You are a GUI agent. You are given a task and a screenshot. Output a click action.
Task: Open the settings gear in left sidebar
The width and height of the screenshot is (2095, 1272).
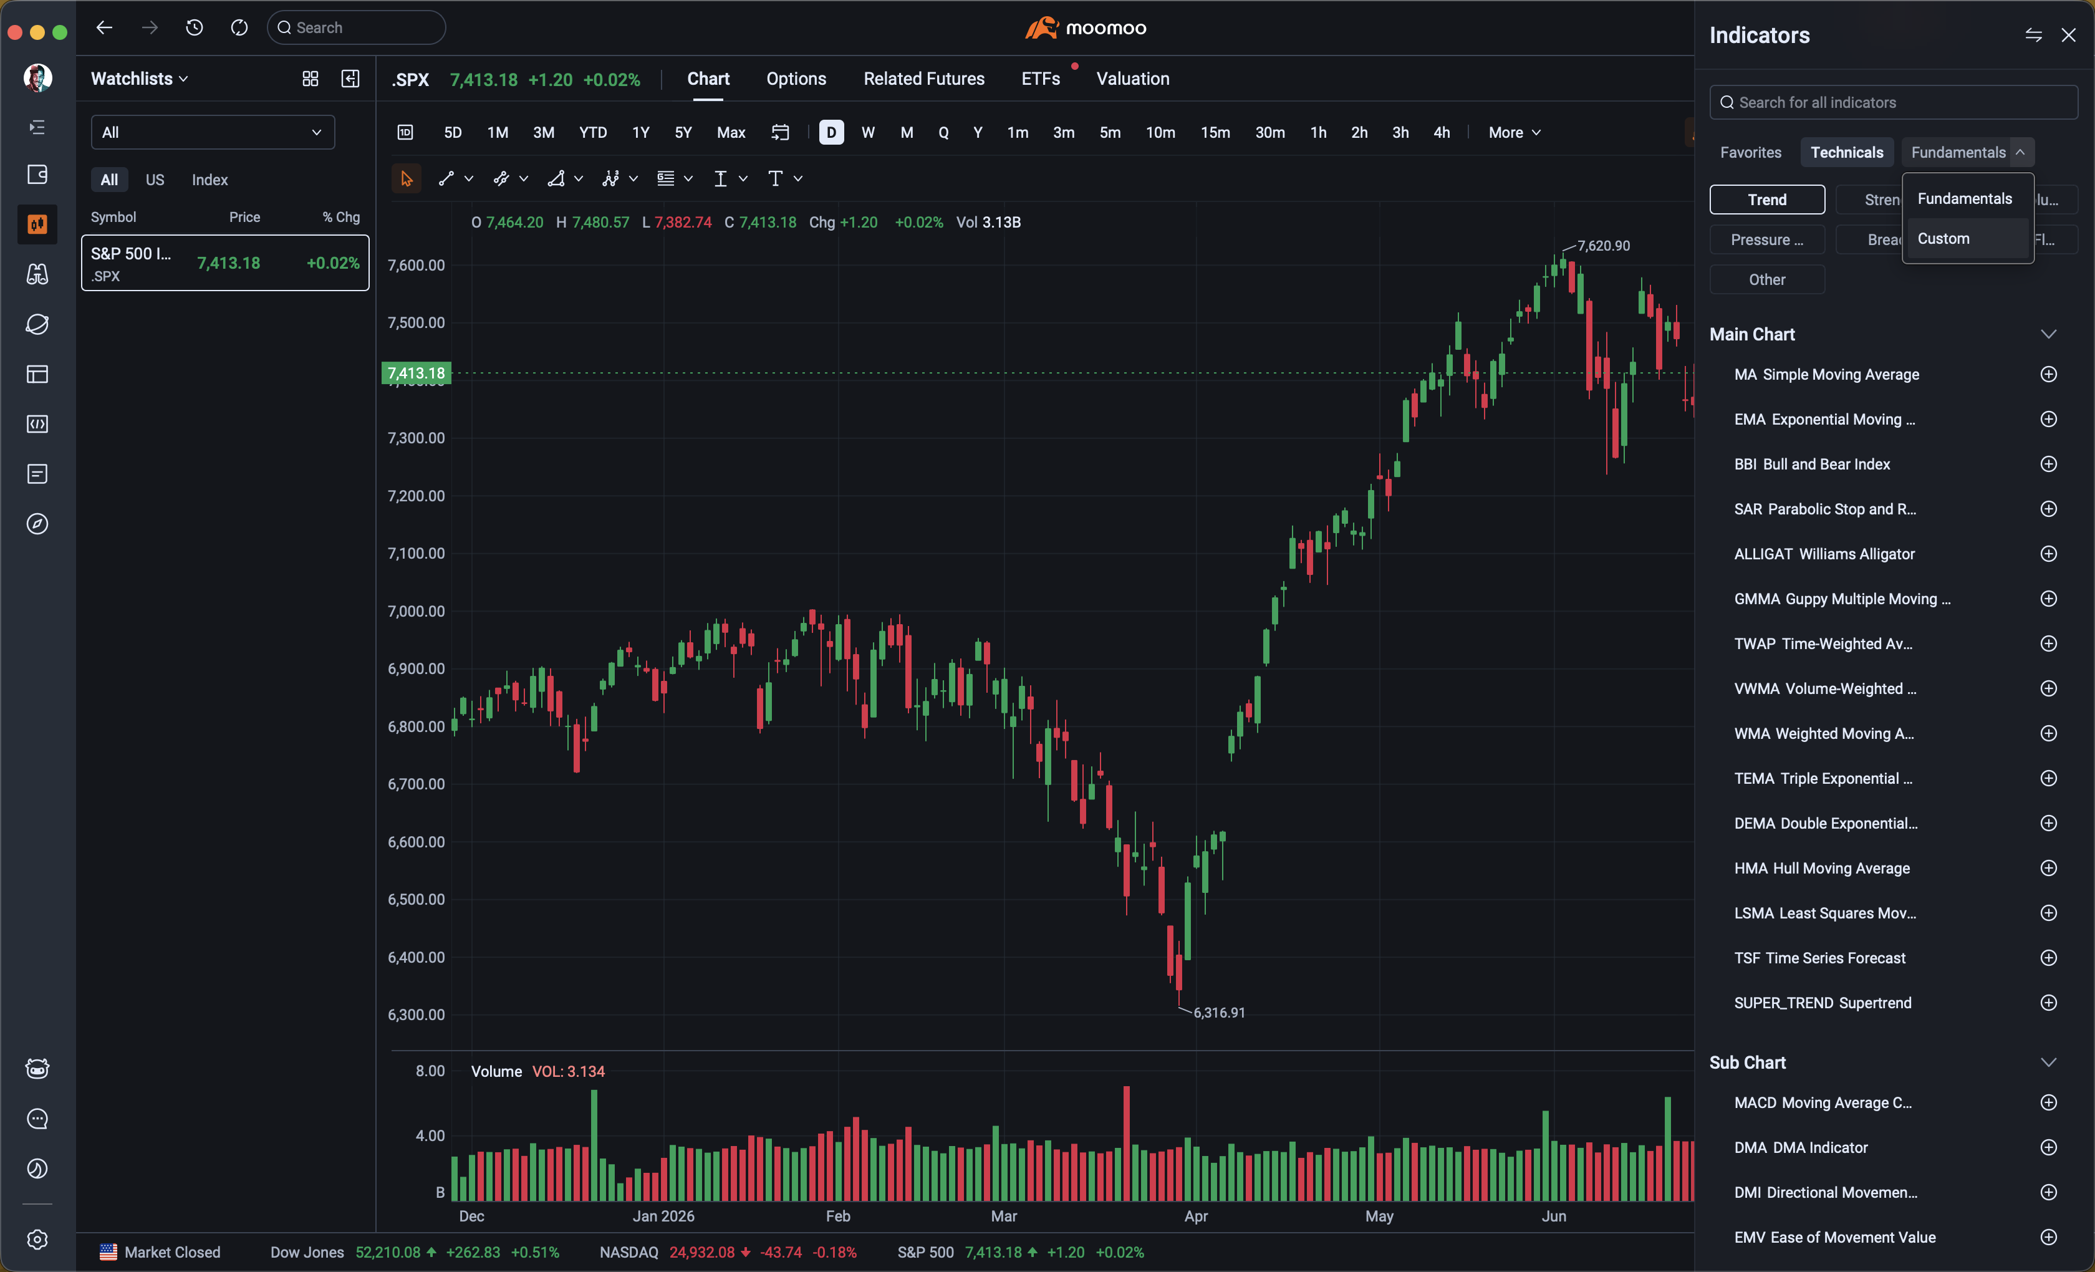click(x=37, y=1240)
